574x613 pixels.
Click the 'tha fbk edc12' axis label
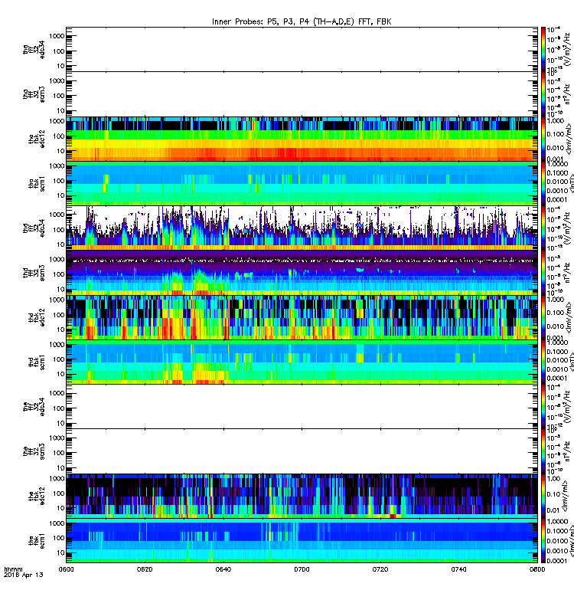(x=37, y=139)
